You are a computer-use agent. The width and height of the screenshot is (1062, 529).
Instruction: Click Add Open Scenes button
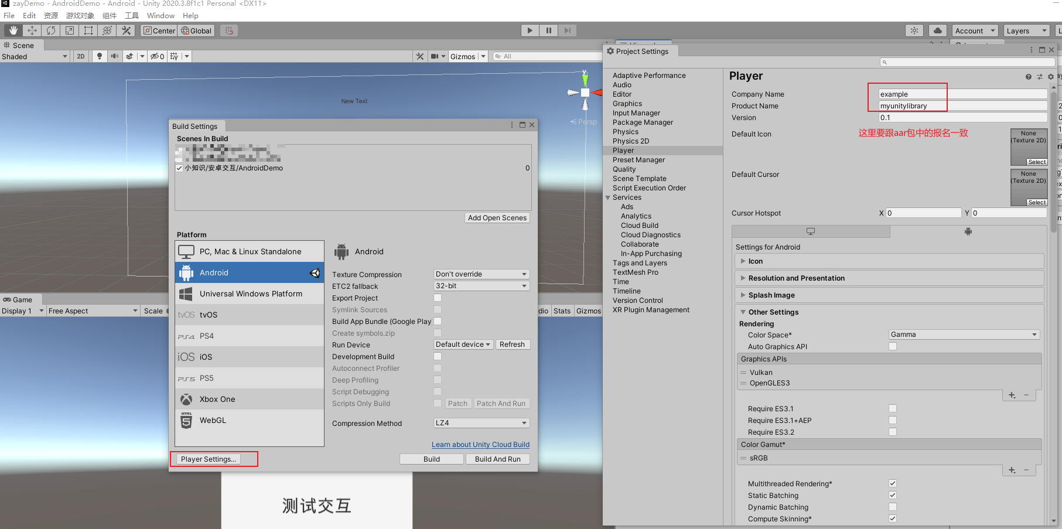click(x=497, y=218)
